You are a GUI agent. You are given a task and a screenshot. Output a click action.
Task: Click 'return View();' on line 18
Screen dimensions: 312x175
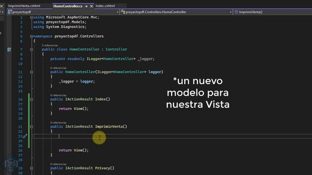(x=74, y=109)
